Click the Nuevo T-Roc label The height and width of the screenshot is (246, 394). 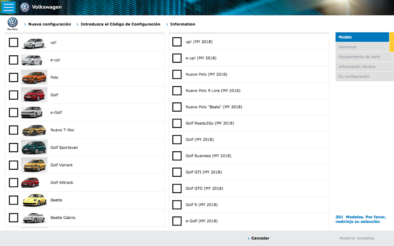pyautogui.click(x=62, y=130)
